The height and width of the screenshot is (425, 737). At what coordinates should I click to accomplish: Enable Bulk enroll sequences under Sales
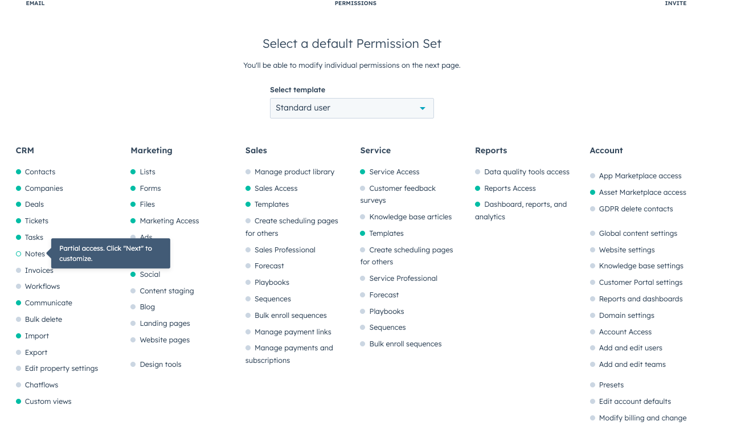248,315
